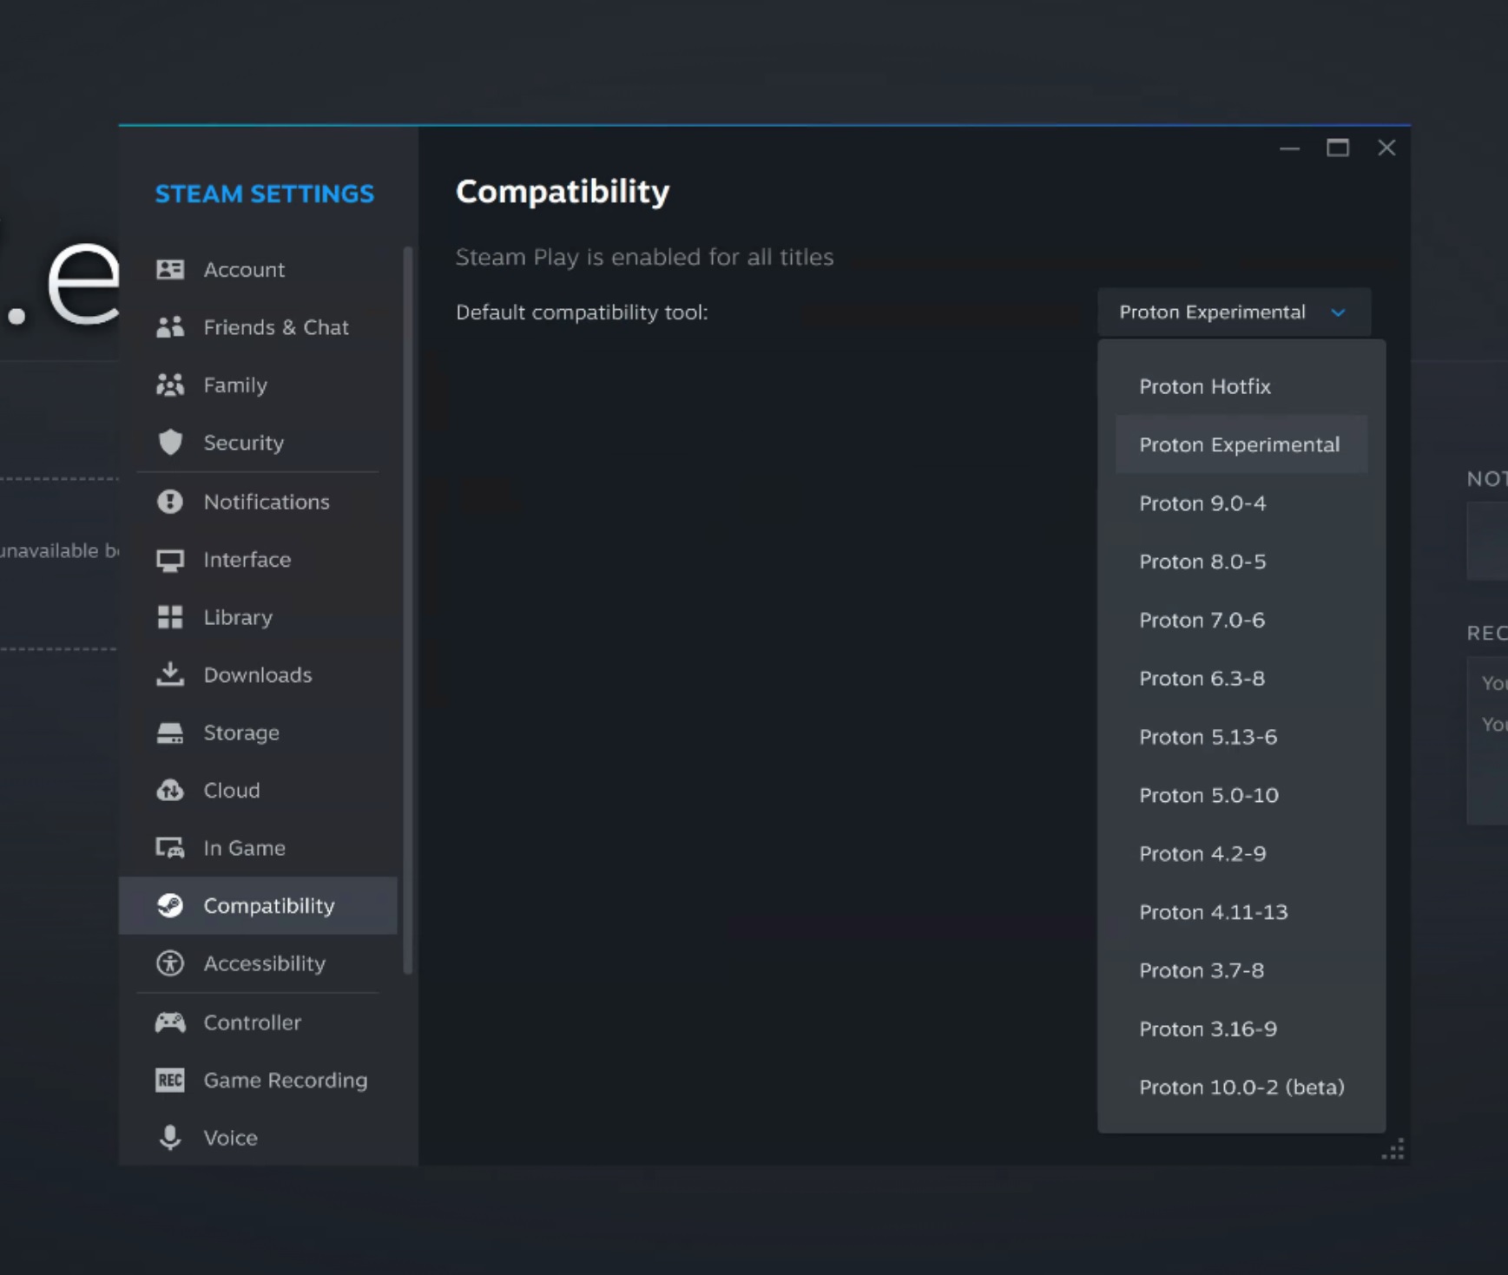Select Proton 10.0-2 (beta) option
The width and height of the screenshot is (1508, 1275).
click(x=1241, y=1087)
